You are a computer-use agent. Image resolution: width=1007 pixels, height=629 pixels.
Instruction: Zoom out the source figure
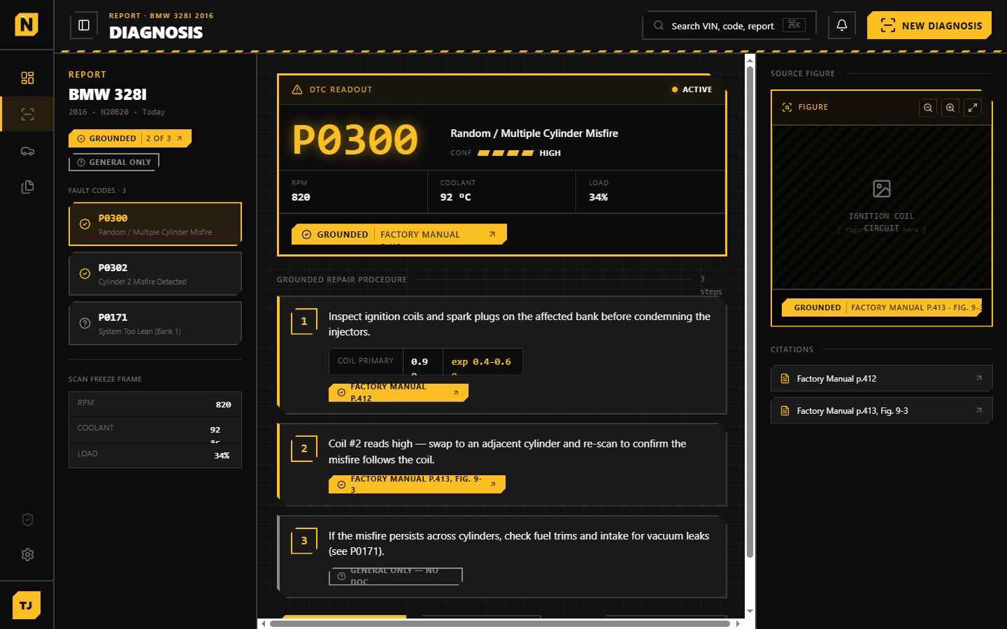(x=928, y=108)
